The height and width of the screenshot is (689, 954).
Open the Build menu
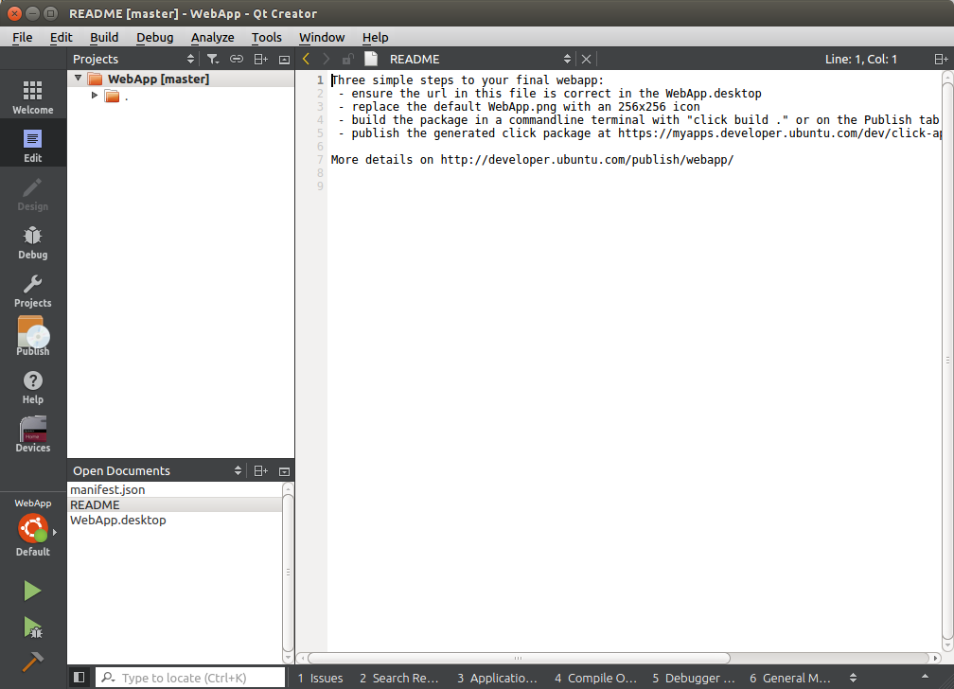click(104, 37)
